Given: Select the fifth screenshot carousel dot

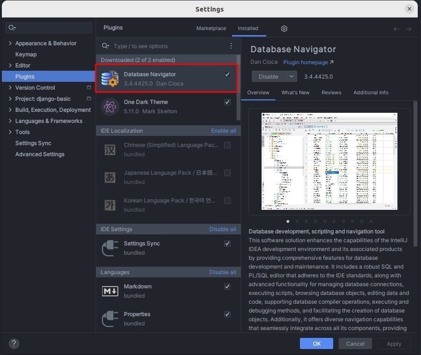Looking at the screenshot, I should click(324, 221).
